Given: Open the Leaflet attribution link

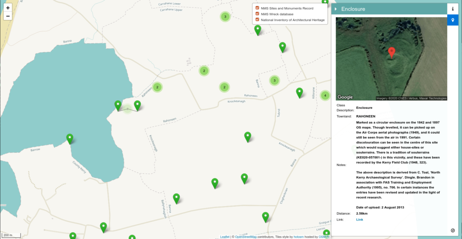Looking at the screenshot, I should click(x=225, y=237).
